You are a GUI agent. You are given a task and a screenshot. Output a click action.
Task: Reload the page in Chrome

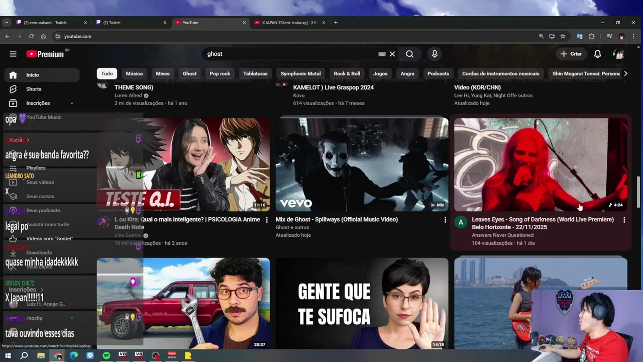pos(31,36)
